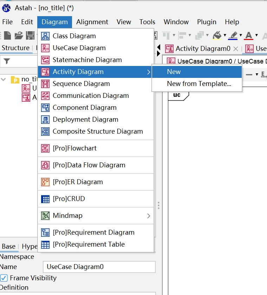Click the Save floppy disk icon

(30, 35)
